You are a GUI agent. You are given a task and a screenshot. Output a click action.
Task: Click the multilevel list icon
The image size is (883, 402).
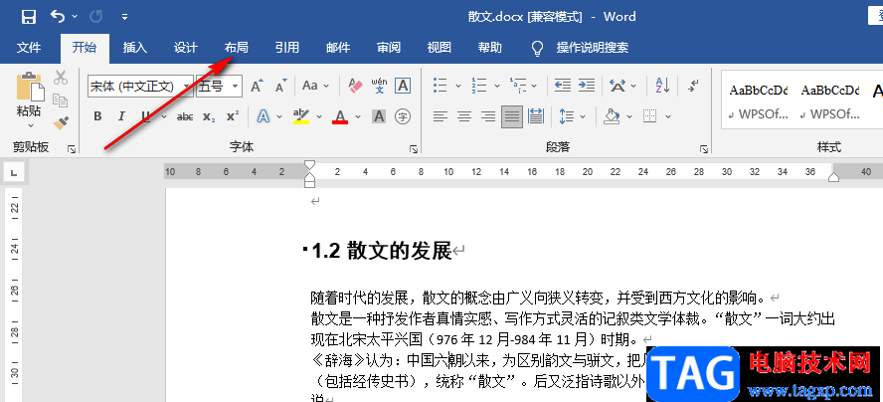click(517, 86)
